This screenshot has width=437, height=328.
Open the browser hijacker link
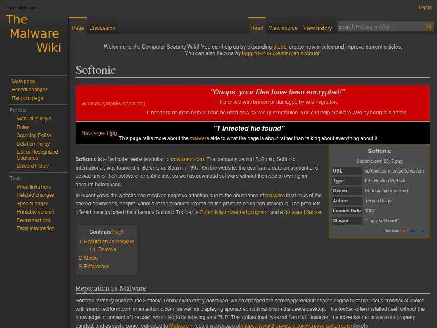coord(303,212)
